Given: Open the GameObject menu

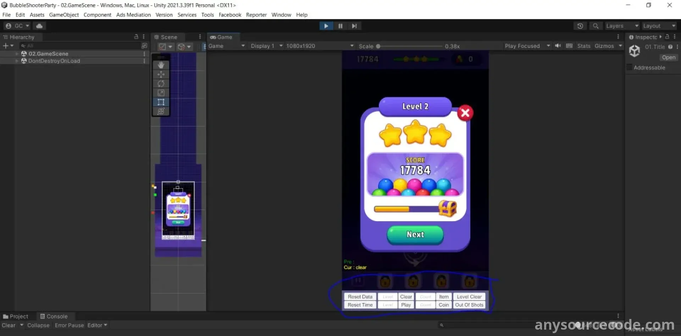Looking at the screenshot, I should (x=64, y=15).
